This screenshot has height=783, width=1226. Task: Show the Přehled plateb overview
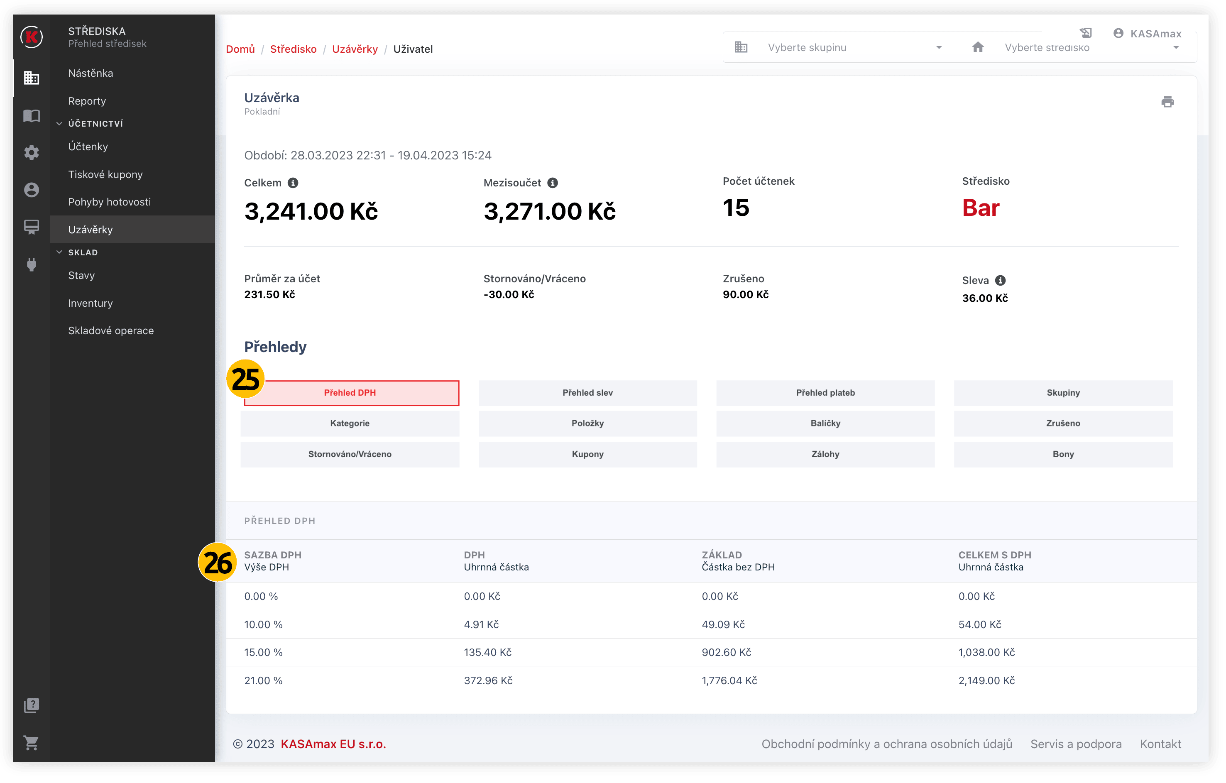825,393
